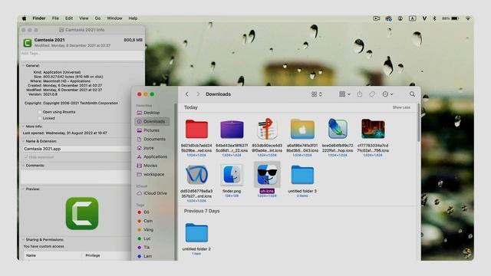Screen dimensions: 491x276
Task: Go forward in Finder Downloads window
Action: point(198,94)
